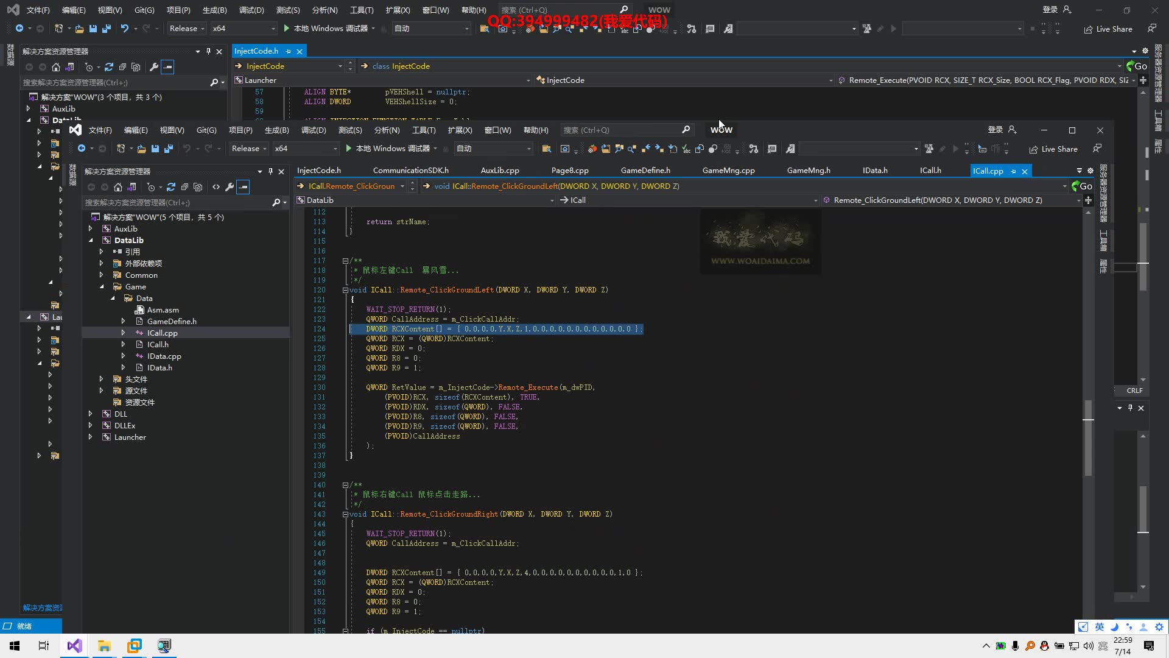Viewport: 1169px width, 658px height.
Task: Open the Remote_ClickGroundLeft(DWORD X, DWORD Y, DWORD Z) member dropdown
Action: pyautogui.click(x=950, y=200)
